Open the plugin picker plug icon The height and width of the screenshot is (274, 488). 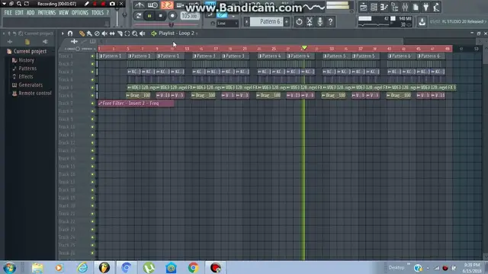tap(425, 7)
